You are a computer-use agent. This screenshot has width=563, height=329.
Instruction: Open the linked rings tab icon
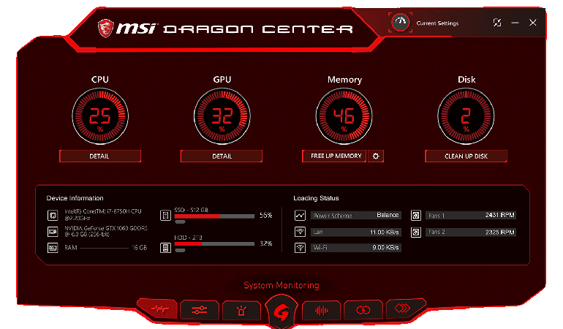[363, 310]
